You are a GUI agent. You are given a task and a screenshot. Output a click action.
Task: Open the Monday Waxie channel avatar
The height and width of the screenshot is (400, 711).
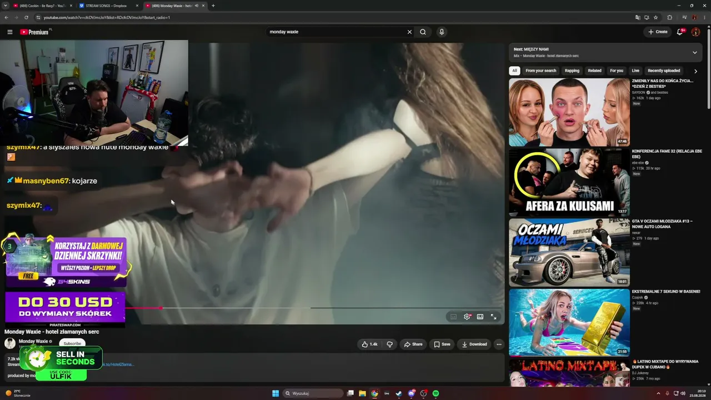pos(10,343)
